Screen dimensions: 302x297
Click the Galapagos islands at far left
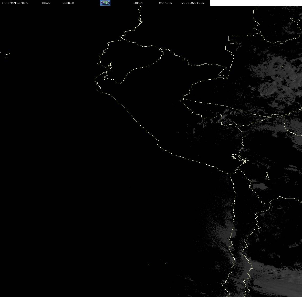click(7, 55)
